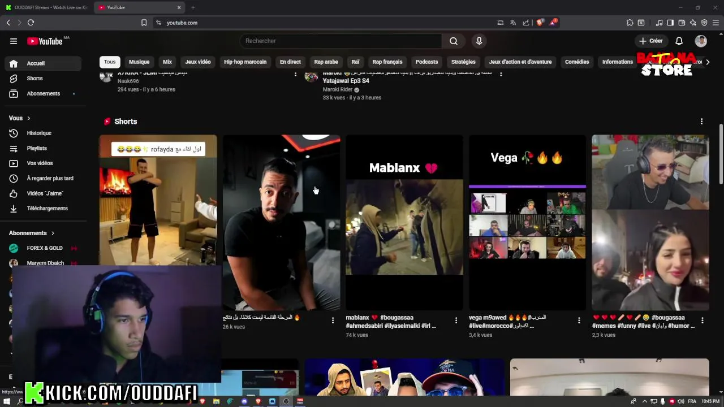Select the Informations filter chip
Screen dimensions: 724x407
618,62
